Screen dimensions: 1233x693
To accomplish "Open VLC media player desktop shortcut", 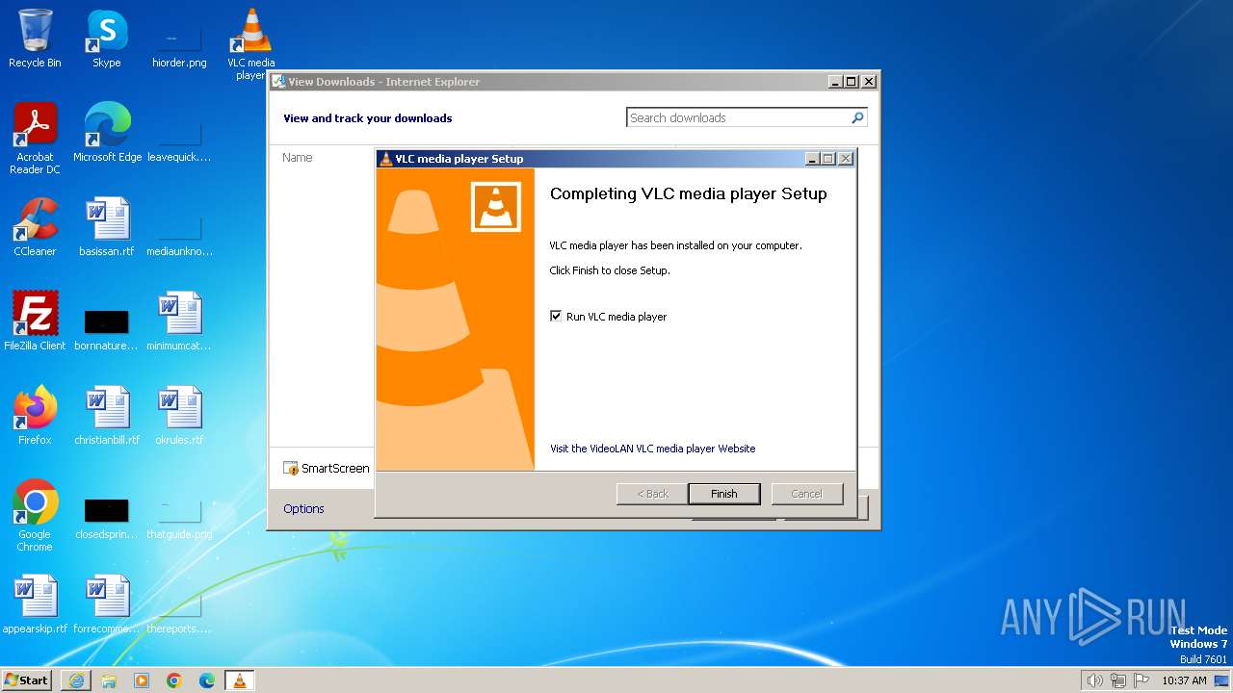I will coord(250,43).
